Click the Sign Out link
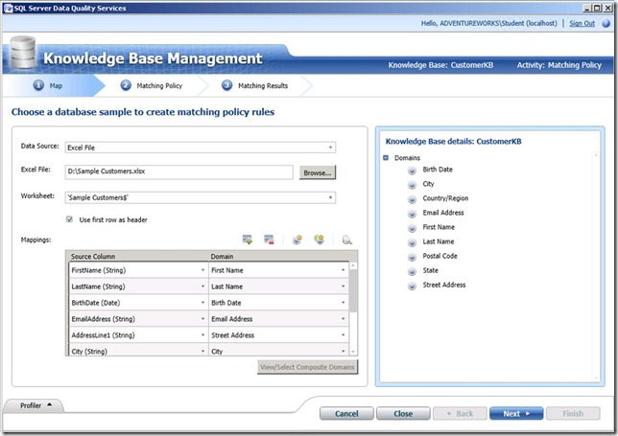 click(582, 22)
